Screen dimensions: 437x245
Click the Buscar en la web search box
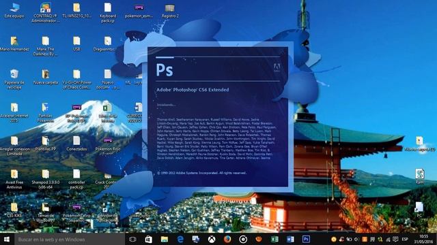tap(70, 239)
